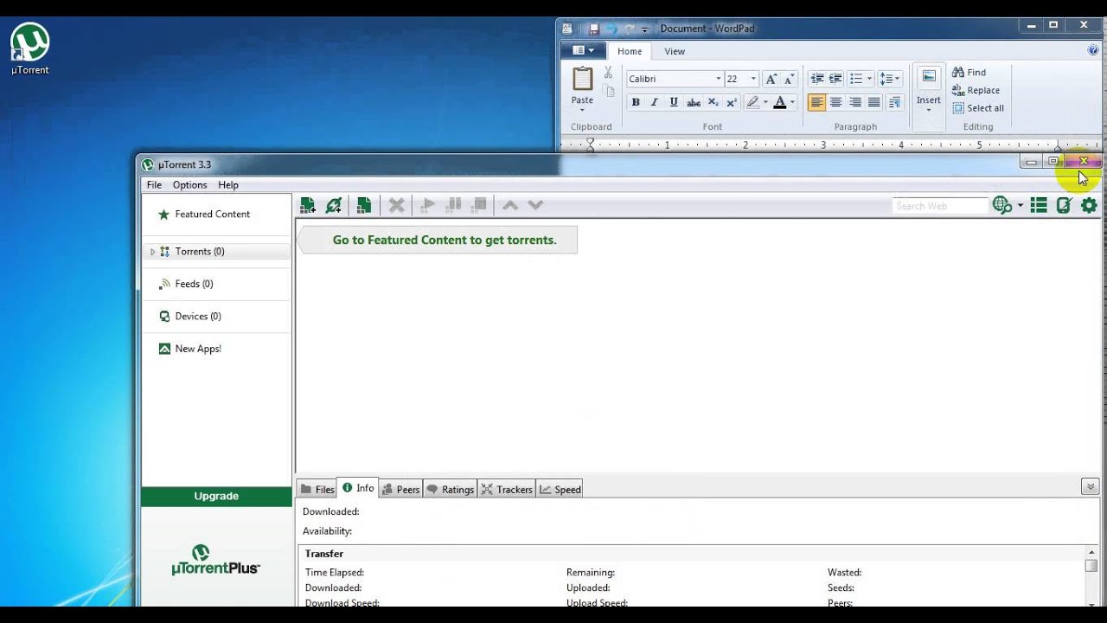Click the remote device icon in uTorrent toolbar

coord(1064,205)
